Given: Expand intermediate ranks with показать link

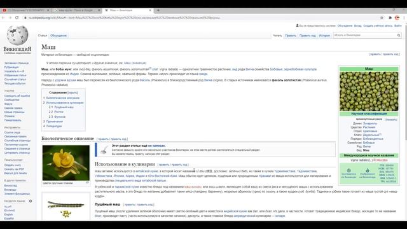Looking at the screenshot, I should 391,120.
